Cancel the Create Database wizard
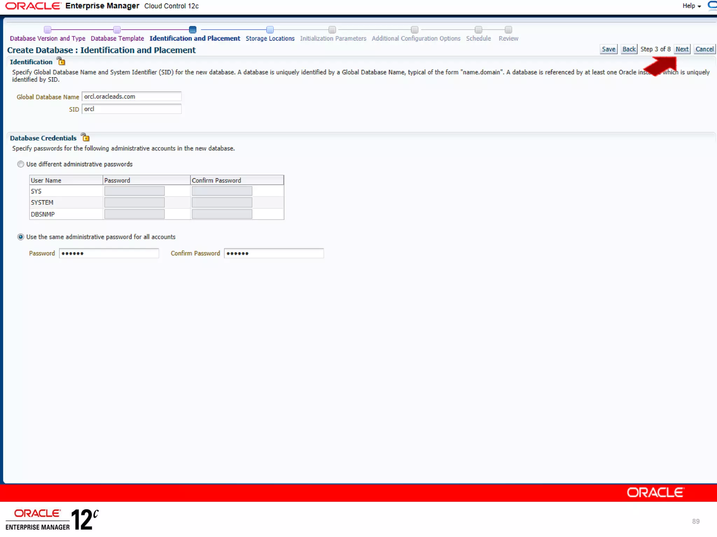 coord(704,49)
